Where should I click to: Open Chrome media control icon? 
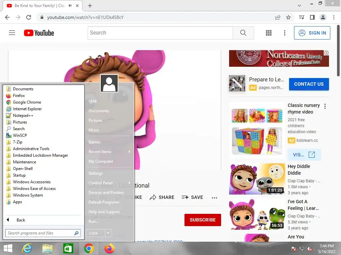pyautogui.click(x=301, y=17)
